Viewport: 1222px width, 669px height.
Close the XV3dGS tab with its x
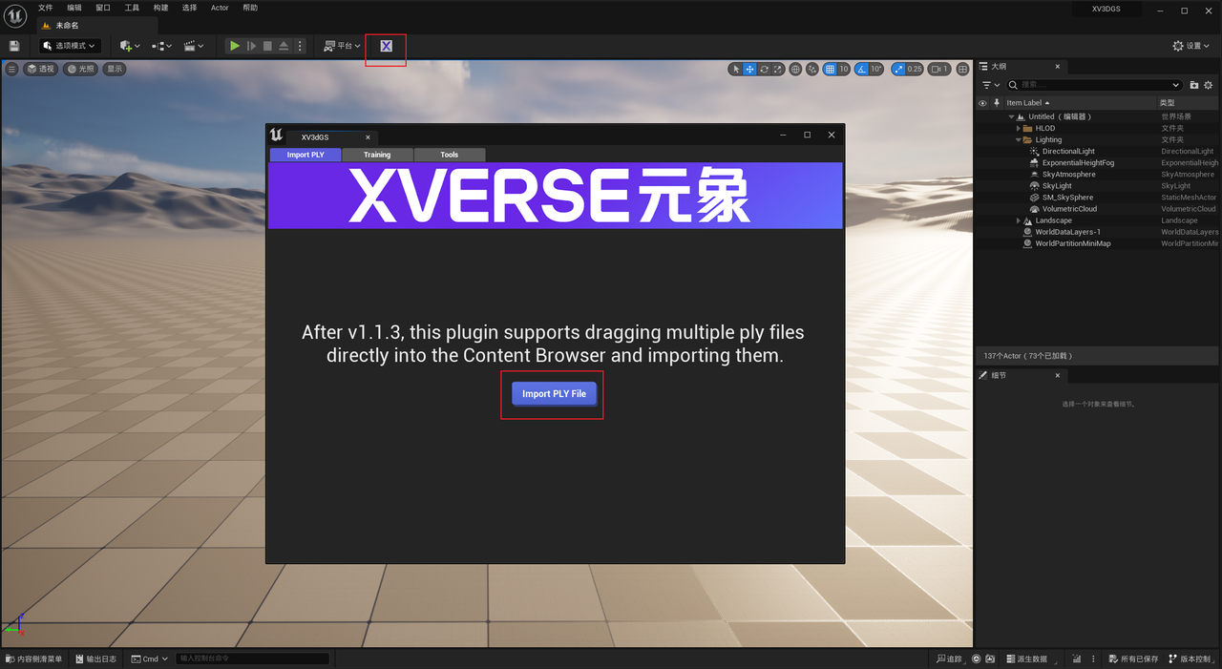click(368, 137)
